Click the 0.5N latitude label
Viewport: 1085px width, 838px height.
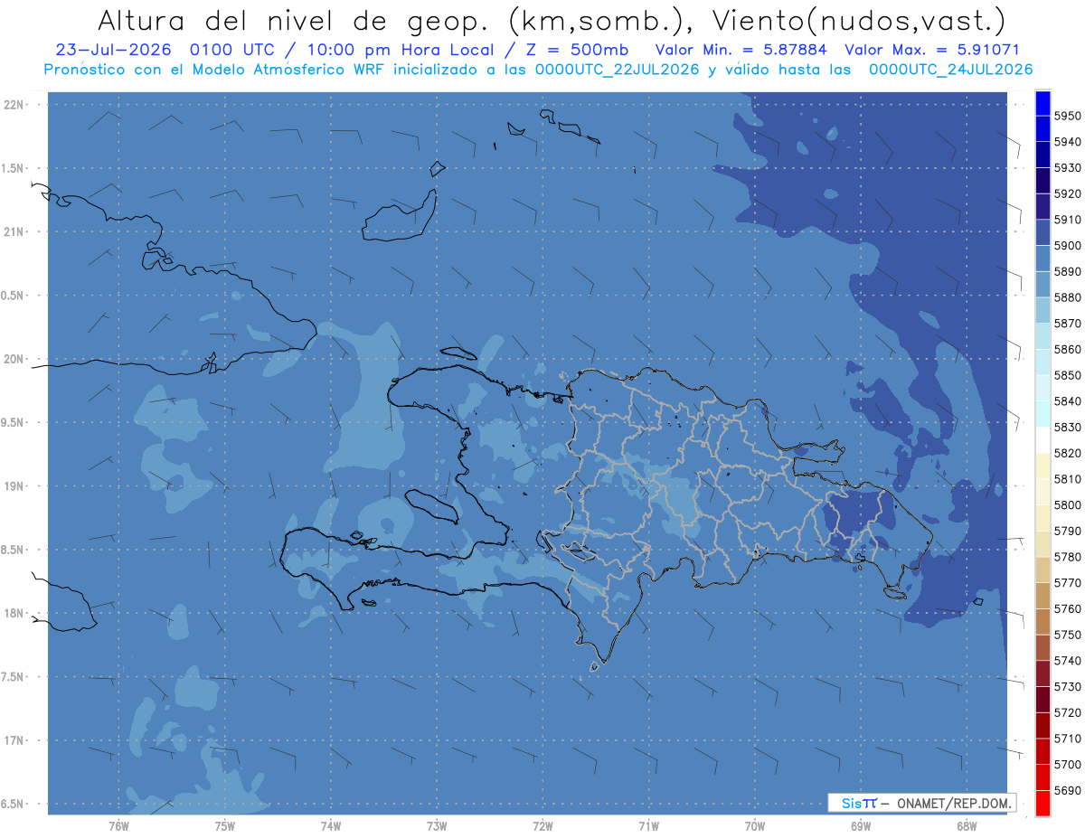pos(13,296)
